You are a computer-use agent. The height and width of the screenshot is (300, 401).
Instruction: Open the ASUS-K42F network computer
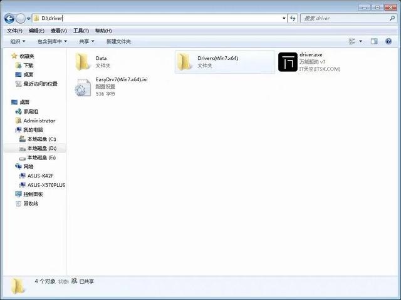tap(40, 176)
